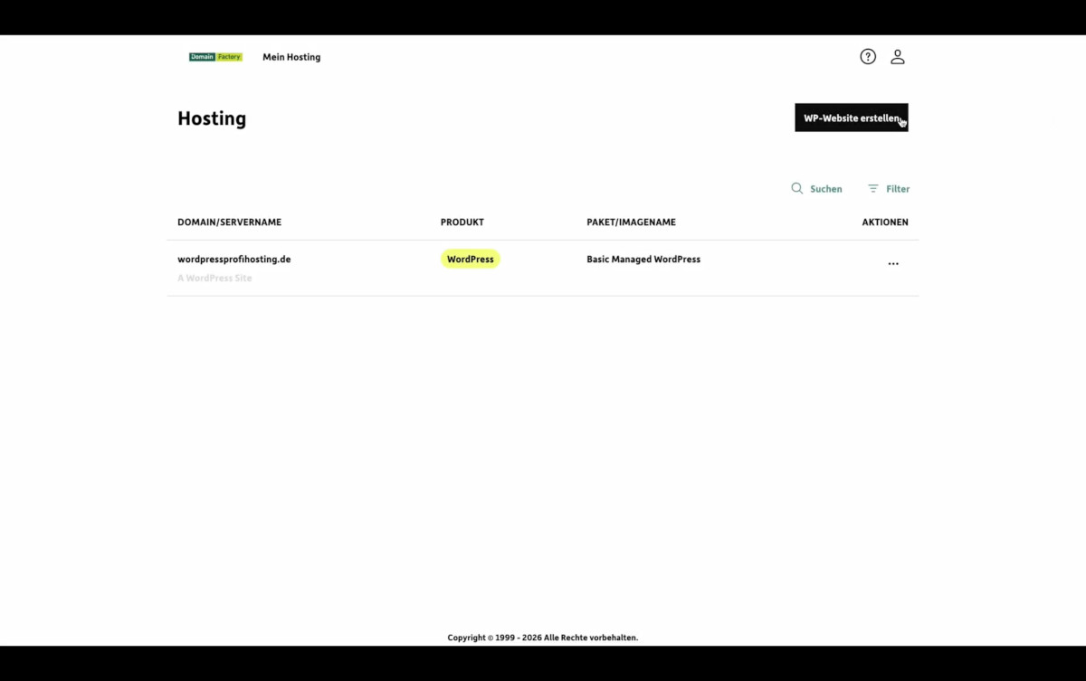Click the copyright footer text

point(543,638)
